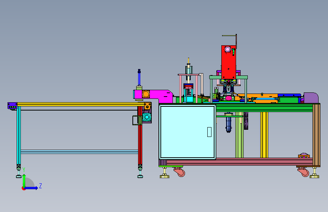This screenshot has height=212, width=328.
Task: Click the green Y axis arrow of the triad
Action: tap(24, 181)
